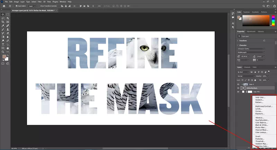The width and height of the screenshot is (277, 150).
Task: Select the Zoom tool in the toolbox
Action: coord(3,52)
